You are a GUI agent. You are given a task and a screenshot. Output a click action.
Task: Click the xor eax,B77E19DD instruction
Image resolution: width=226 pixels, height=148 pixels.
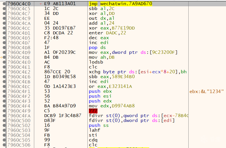click(x=112, y=28)
